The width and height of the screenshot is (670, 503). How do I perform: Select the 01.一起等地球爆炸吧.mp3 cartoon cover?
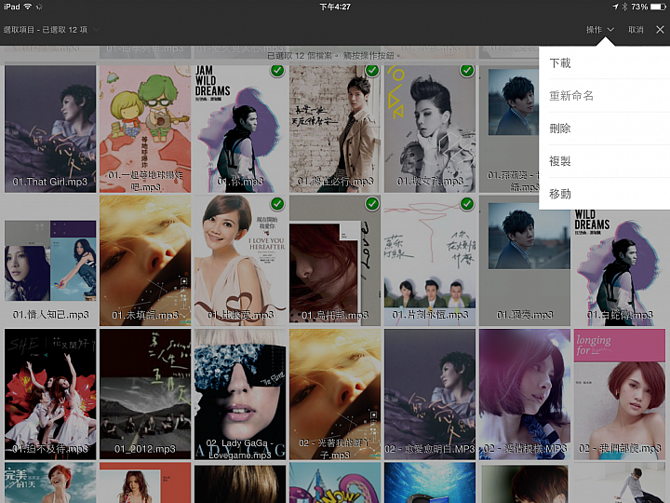coord(145,129)
